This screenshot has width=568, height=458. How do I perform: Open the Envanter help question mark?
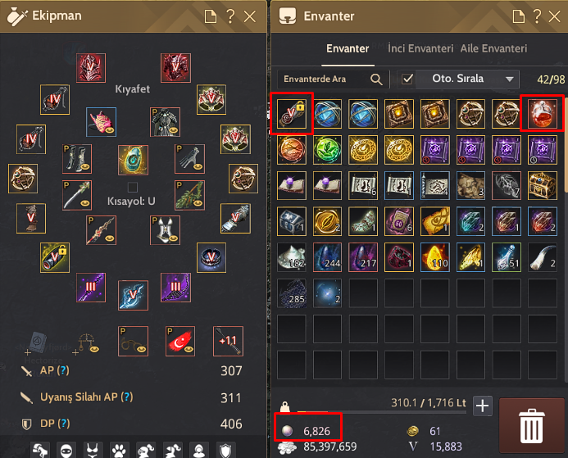[537, 16]
